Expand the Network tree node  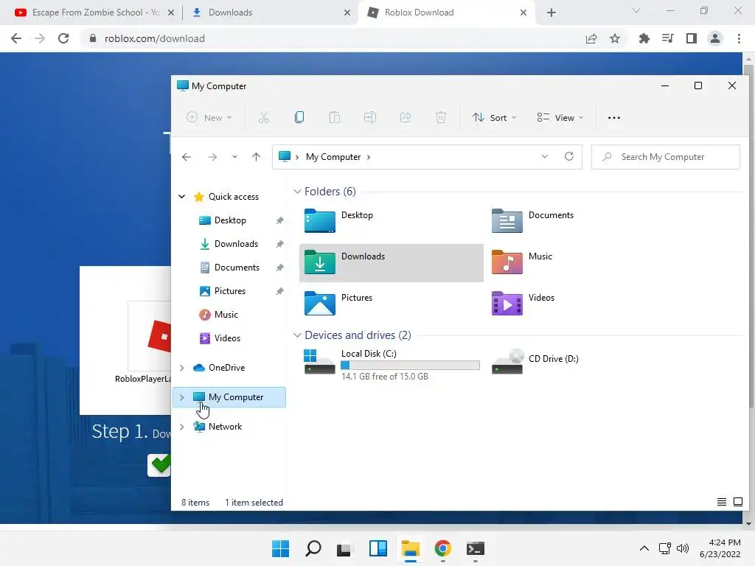[x=182, y=427]
